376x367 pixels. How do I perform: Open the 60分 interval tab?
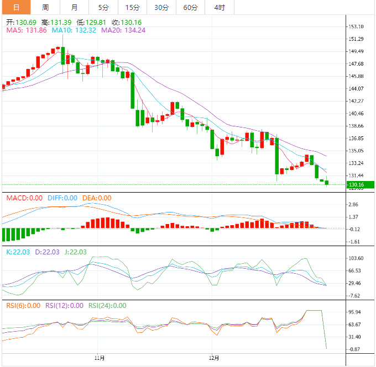click(x=190, y=7)
